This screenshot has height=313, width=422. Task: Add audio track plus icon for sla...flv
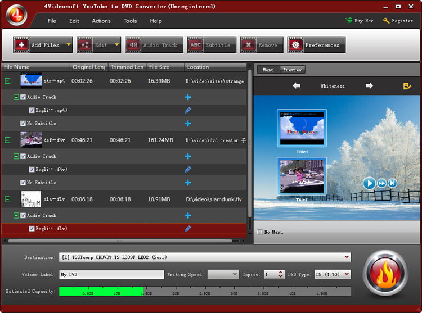[188, 215]
